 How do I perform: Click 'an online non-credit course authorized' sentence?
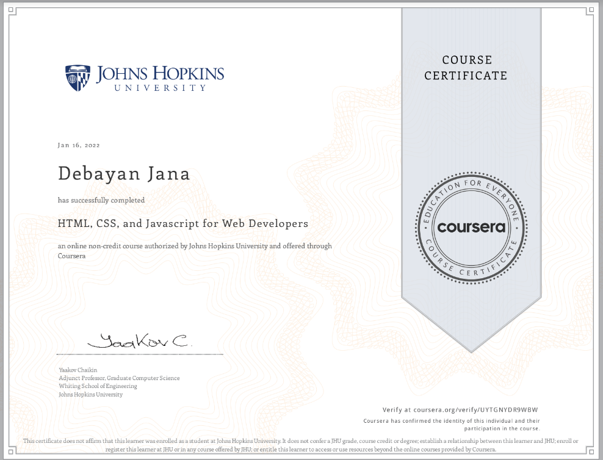[195, 251]
